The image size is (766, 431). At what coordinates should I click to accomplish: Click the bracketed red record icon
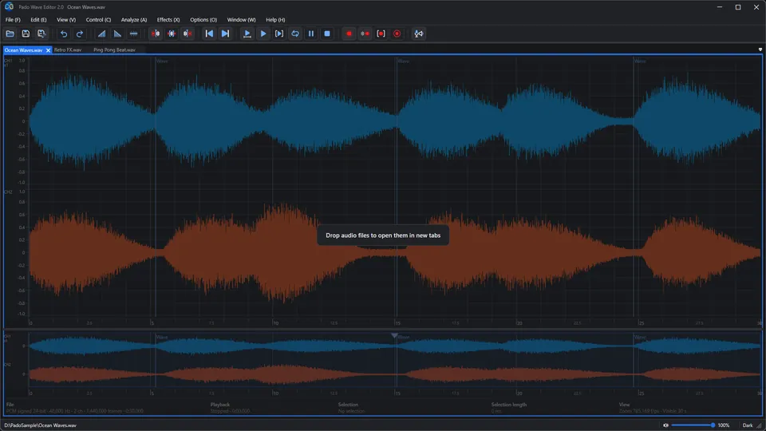click(x=381, y=34)
